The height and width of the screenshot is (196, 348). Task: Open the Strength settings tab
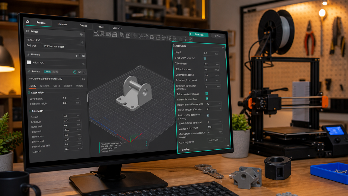point(45,86)
